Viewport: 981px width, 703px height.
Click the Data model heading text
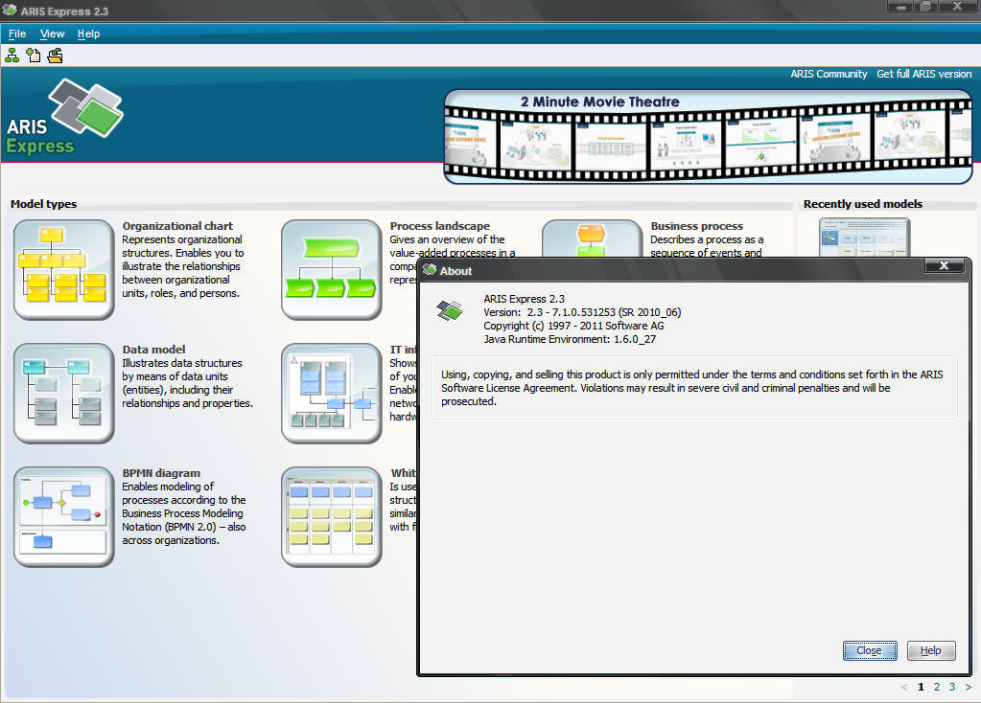coord(153,350)
